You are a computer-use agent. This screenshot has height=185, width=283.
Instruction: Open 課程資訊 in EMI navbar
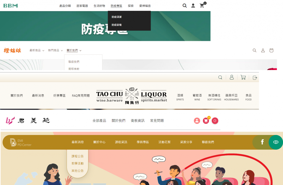coord(121,142)
